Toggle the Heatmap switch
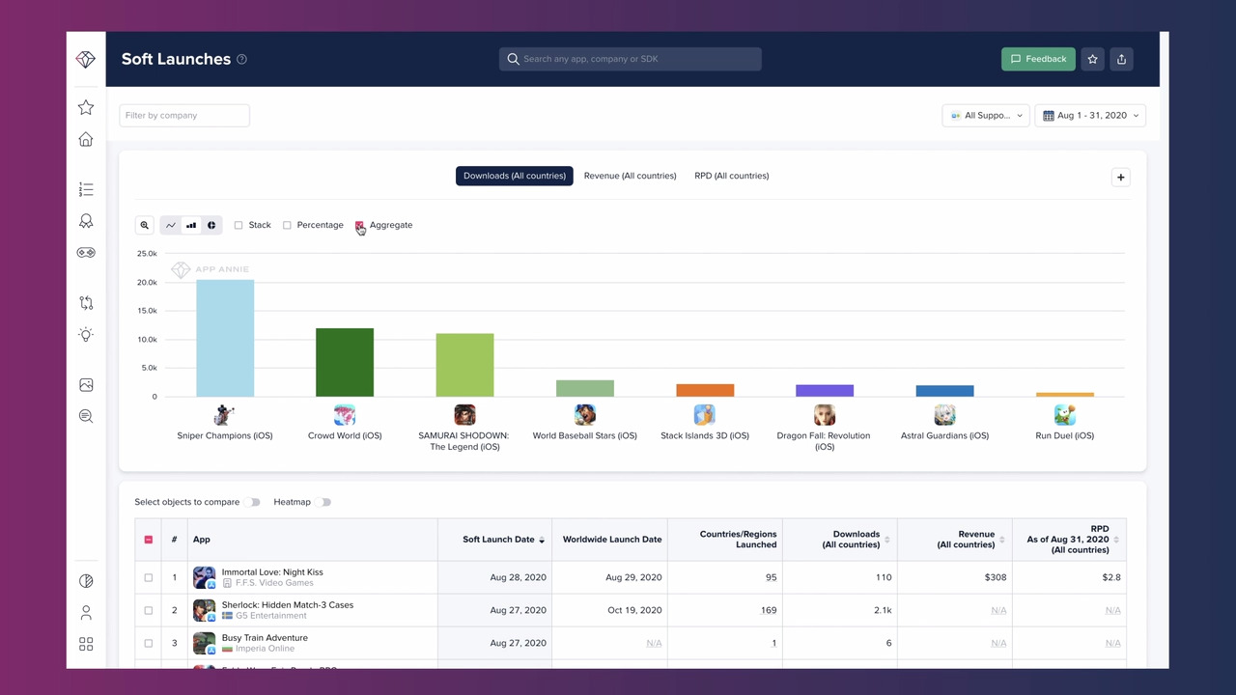 (323, 502)
